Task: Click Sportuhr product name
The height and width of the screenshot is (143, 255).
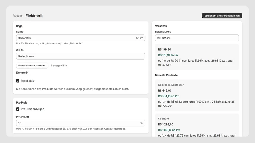Action: (164, 119)
